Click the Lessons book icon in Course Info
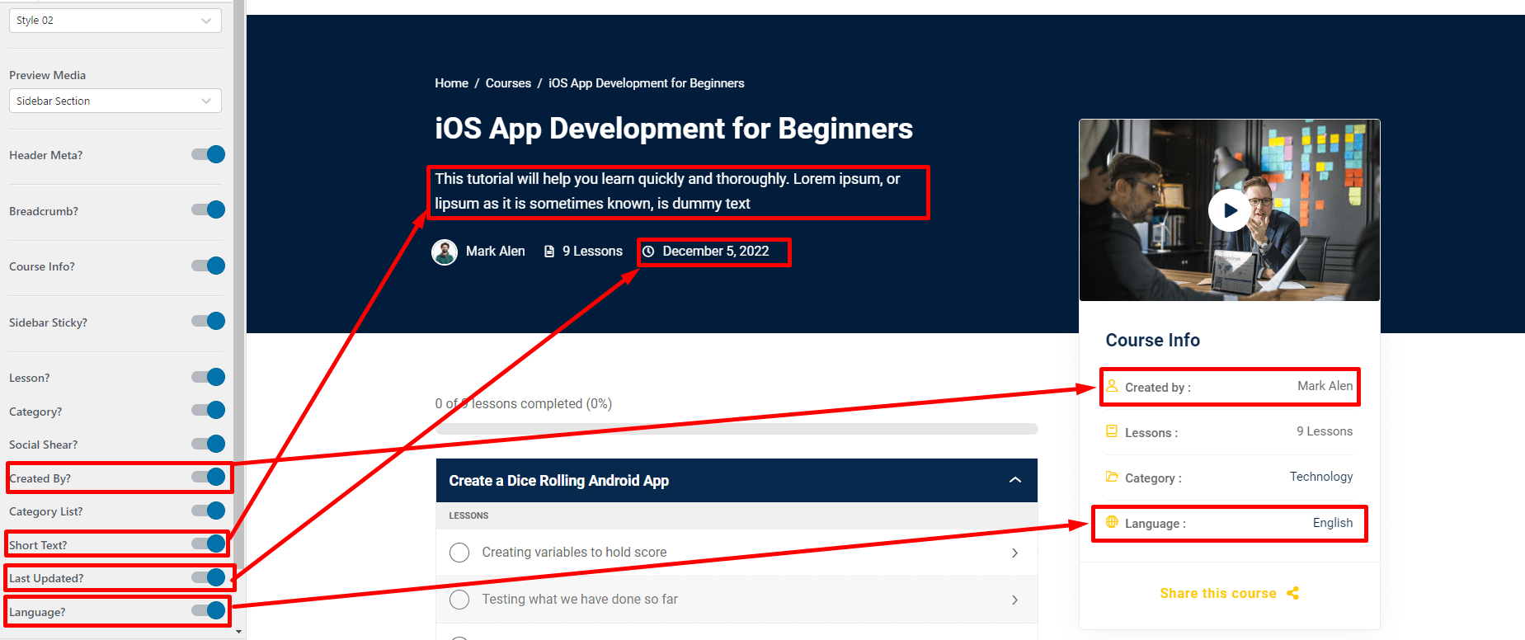This screenshot has width=1525, height=640. (x=1112, y=431)
